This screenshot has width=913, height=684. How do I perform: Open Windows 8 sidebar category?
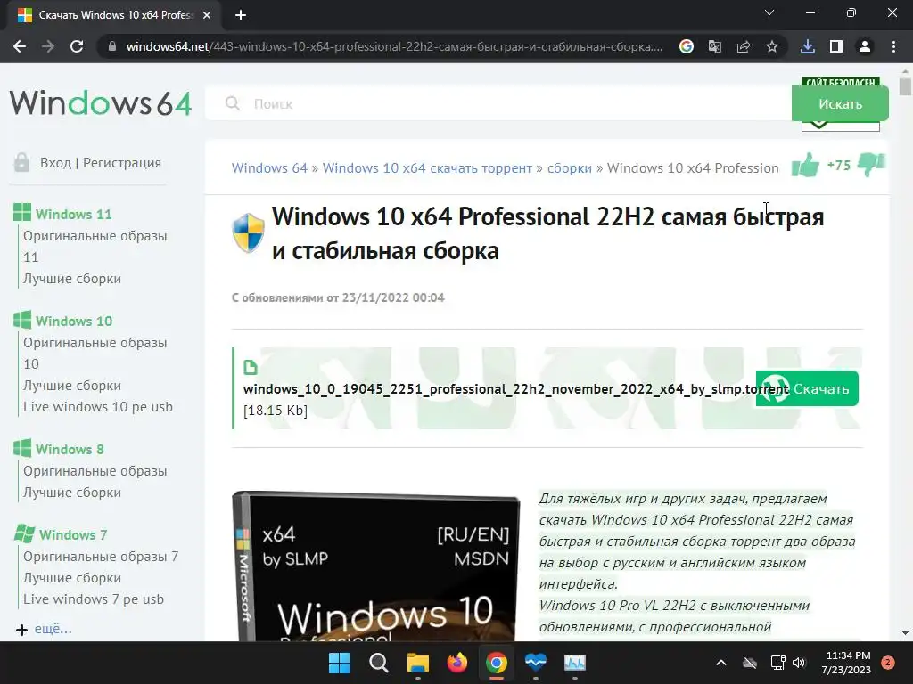click(x=70, y=450)
